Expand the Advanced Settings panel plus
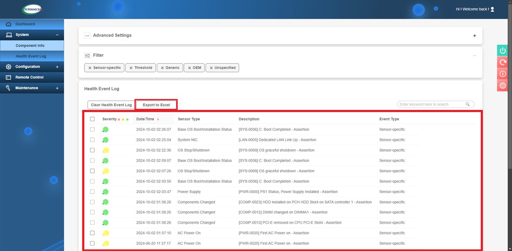The image size is (512, 251). pyautogui.click(x=475, y=36)
